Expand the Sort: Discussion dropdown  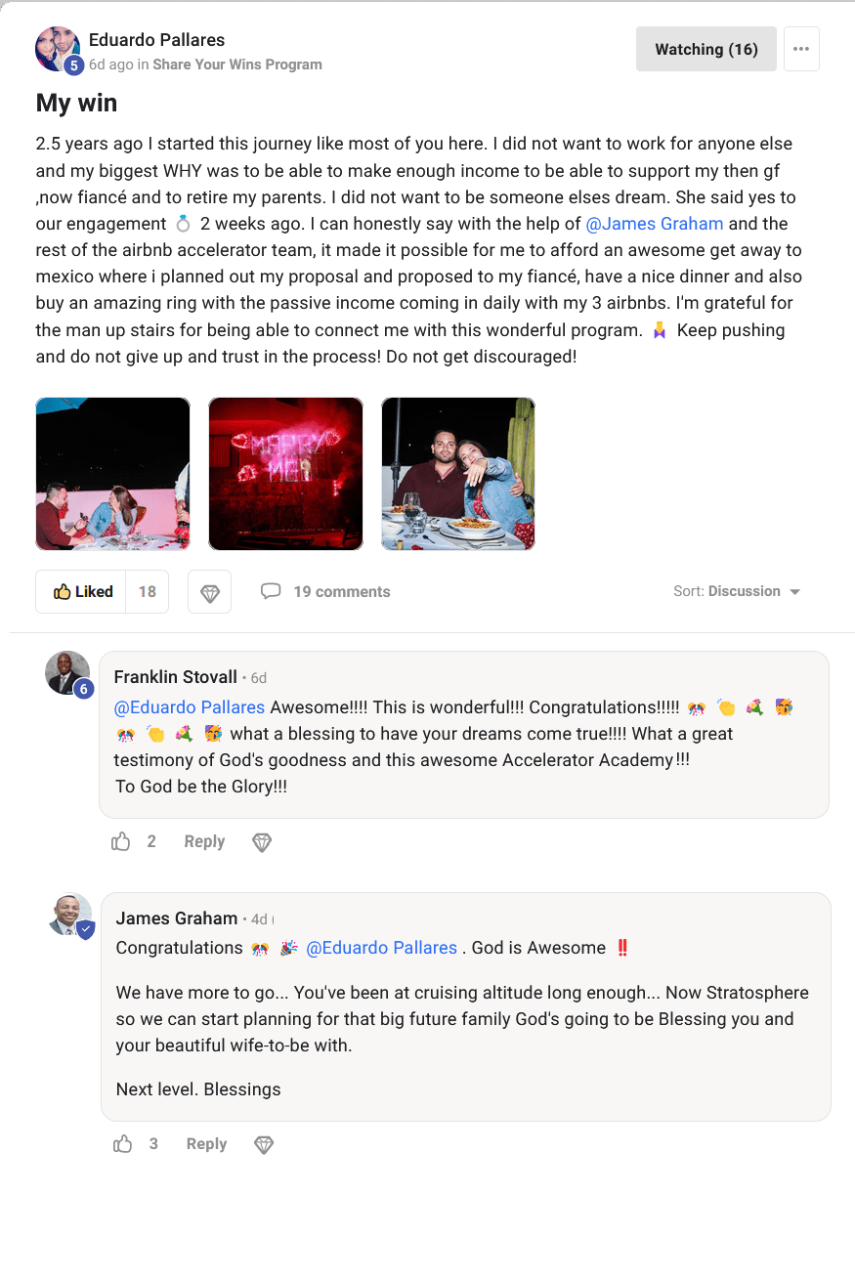click(x=737, y=591)
